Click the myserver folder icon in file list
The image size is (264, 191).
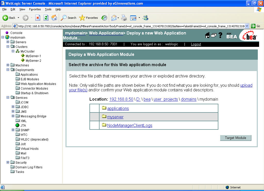point(104,116)
